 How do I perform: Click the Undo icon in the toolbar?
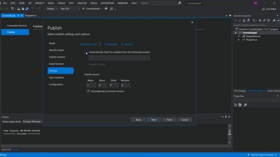(32, 9)
